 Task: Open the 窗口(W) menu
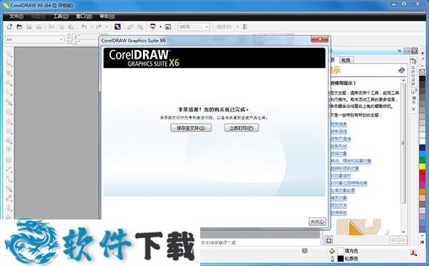click(x=84, y=16)
